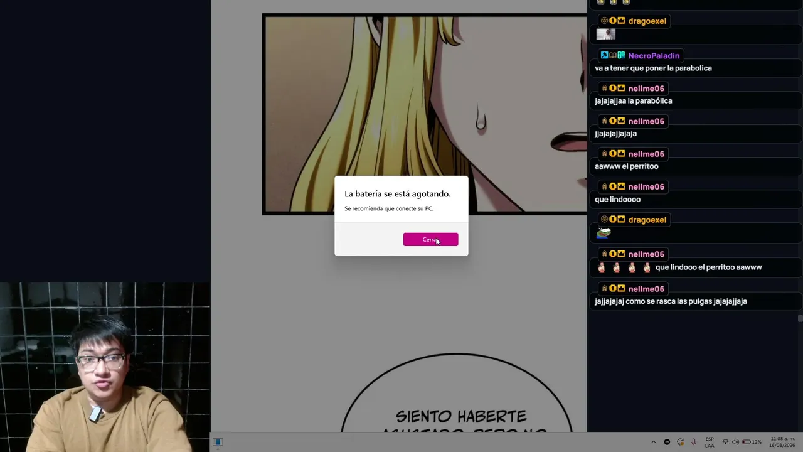Open the round black M tray icon

(667, 442)
